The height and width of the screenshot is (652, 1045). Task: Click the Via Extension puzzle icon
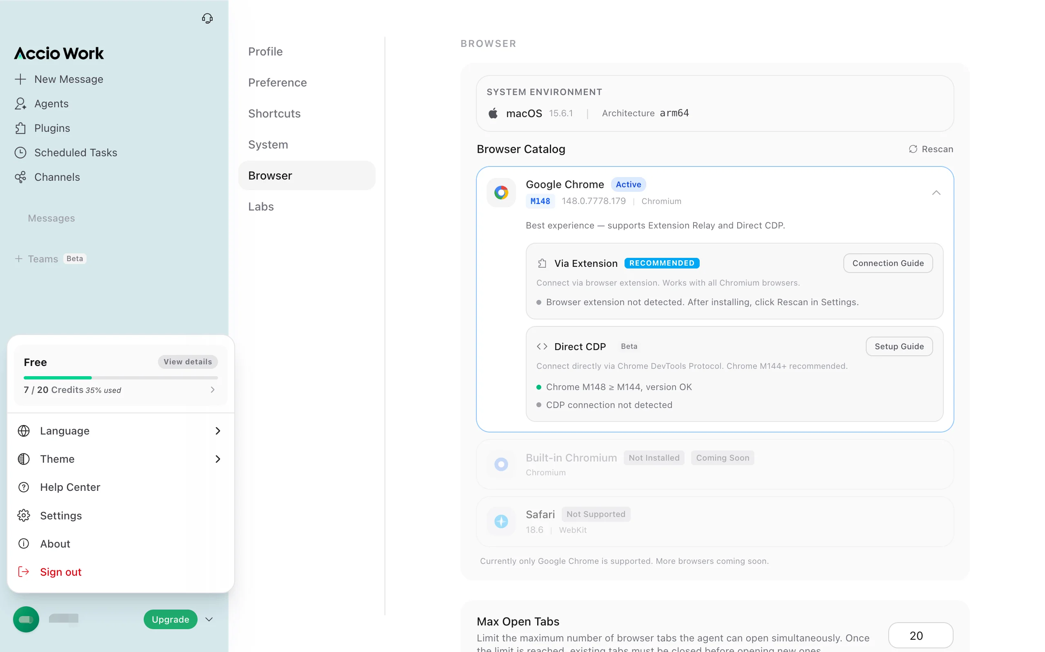pyautogui.click(x=542, y=264)
